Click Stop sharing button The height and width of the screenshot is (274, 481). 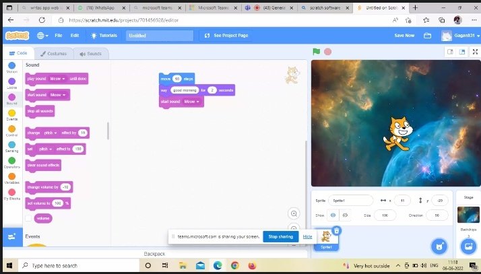pyautogui.click(x=280, y=236)
